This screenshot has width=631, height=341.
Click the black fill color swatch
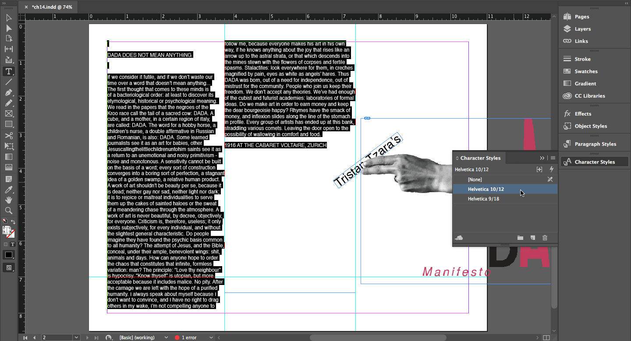[x=8, y=255]
